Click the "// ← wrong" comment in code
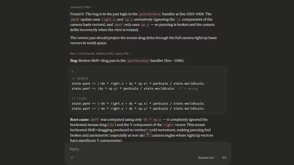The image size is (294, 165). (188, 88)
